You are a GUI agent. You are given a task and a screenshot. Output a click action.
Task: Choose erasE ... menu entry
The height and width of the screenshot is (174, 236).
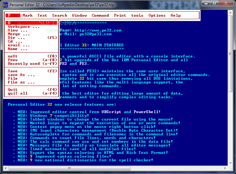(x=31, y=45)
